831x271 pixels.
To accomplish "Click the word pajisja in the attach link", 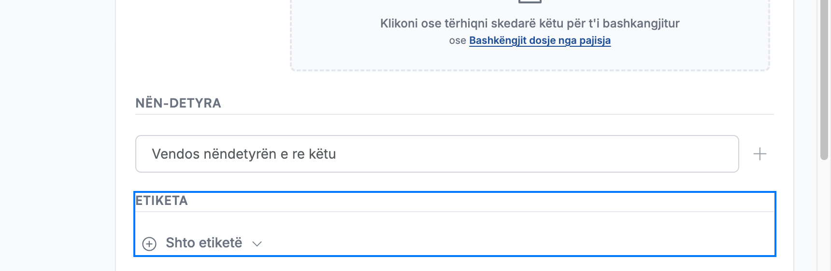I will (595, 41).
